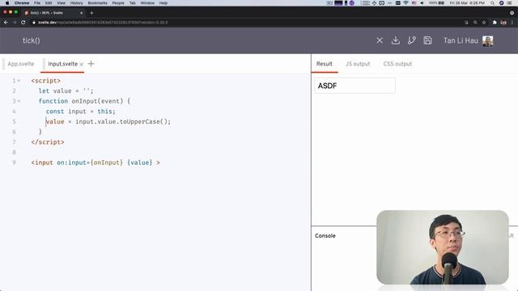518x291 pixels.
Task: Switch to the JS output tab
Action: click(358, 64)
